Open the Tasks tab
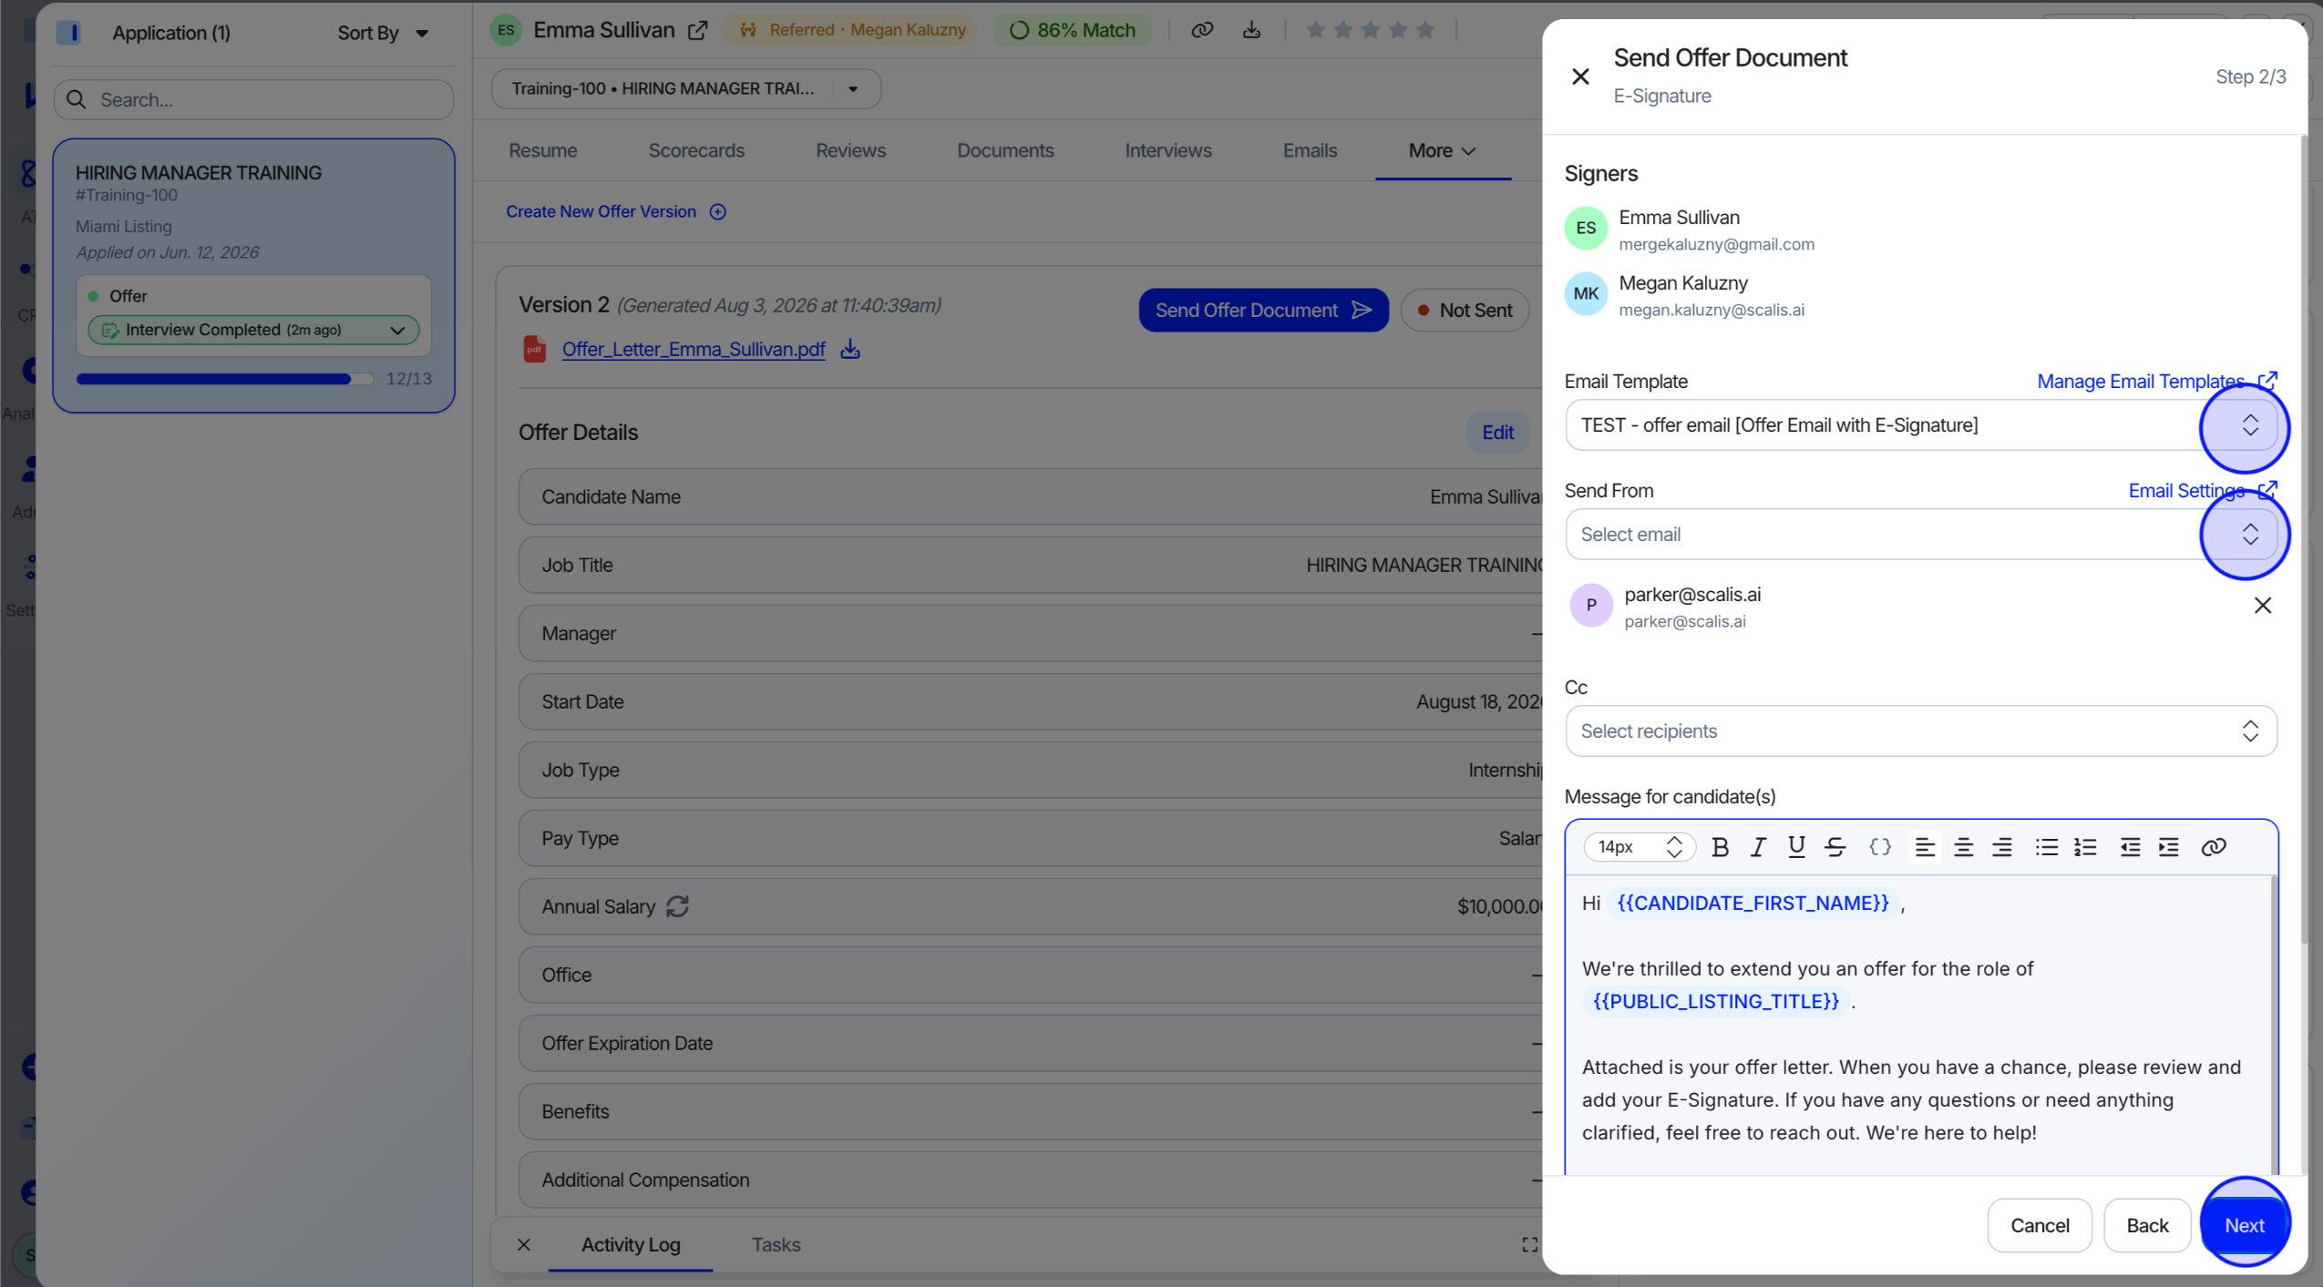This screenshot has width=2323, height=1287. (776, 1244)
